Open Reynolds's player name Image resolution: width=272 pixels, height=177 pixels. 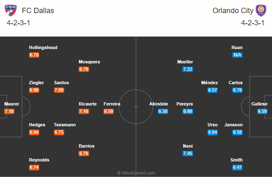(39, 160)
